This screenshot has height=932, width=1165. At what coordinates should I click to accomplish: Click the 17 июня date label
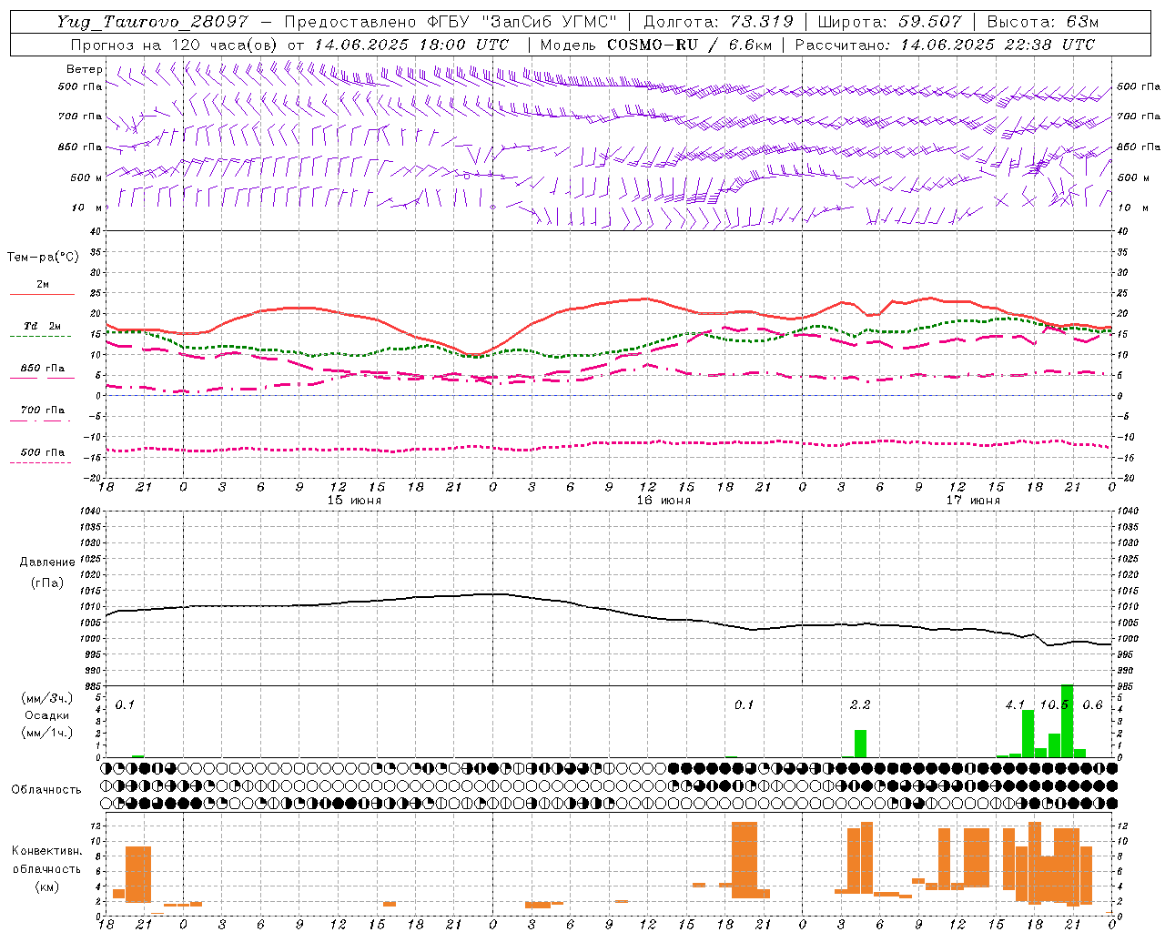coord(973,501)
